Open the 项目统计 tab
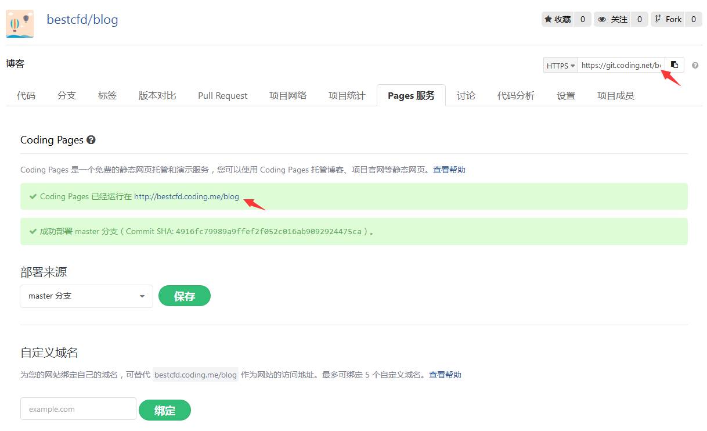The image size is (707, 431). 347,96
